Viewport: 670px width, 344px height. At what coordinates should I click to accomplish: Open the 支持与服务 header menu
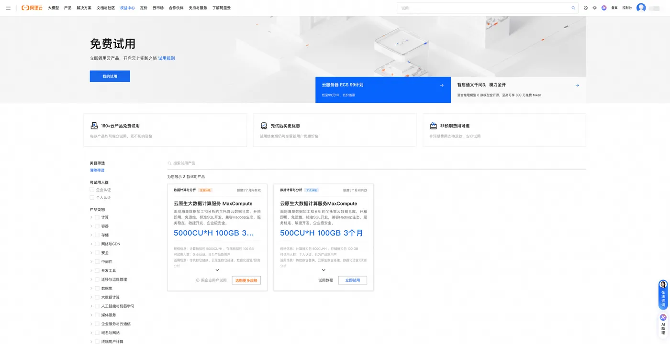pyautogui.click(x=198, y=8)
